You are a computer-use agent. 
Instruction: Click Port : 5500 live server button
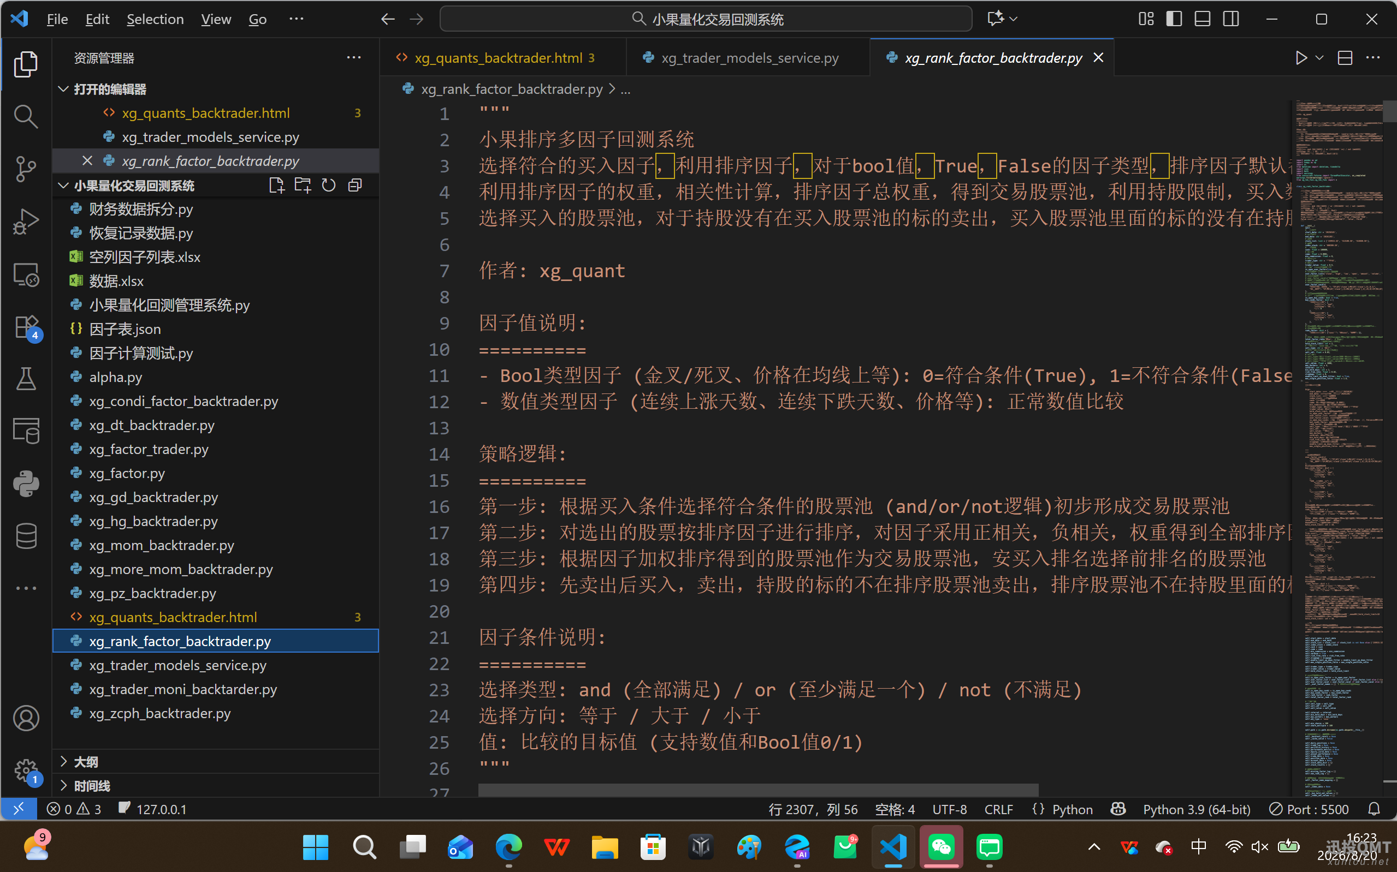click(x=1309, y=809)
